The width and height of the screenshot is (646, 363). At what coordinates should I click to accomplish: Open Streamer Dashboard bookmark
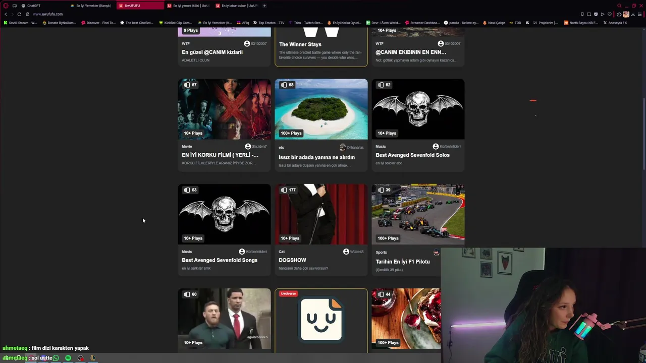click(x=422, y=23)
